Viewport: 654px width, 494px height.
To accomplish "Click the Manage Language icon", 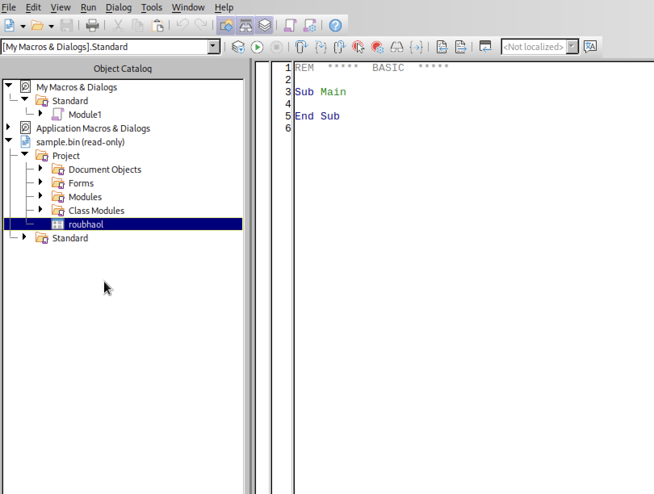I will tap(590, 47).
